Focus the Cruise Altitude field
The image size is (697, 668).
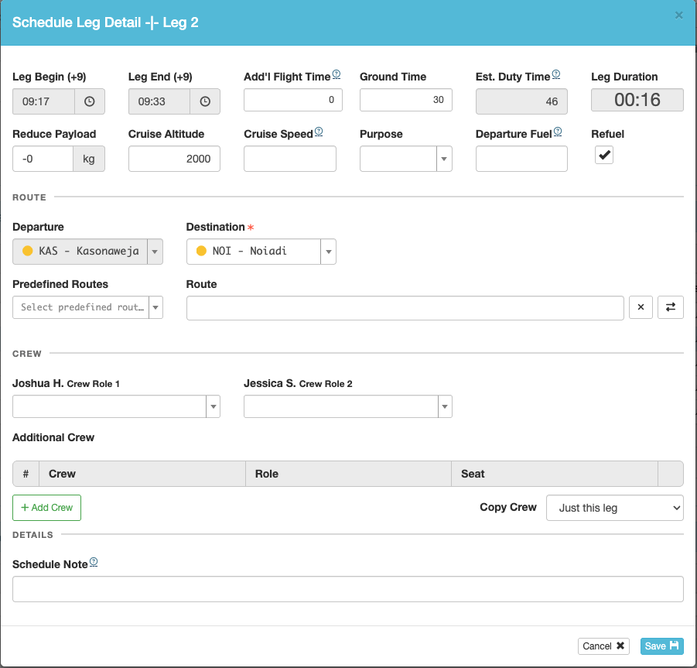174,159
